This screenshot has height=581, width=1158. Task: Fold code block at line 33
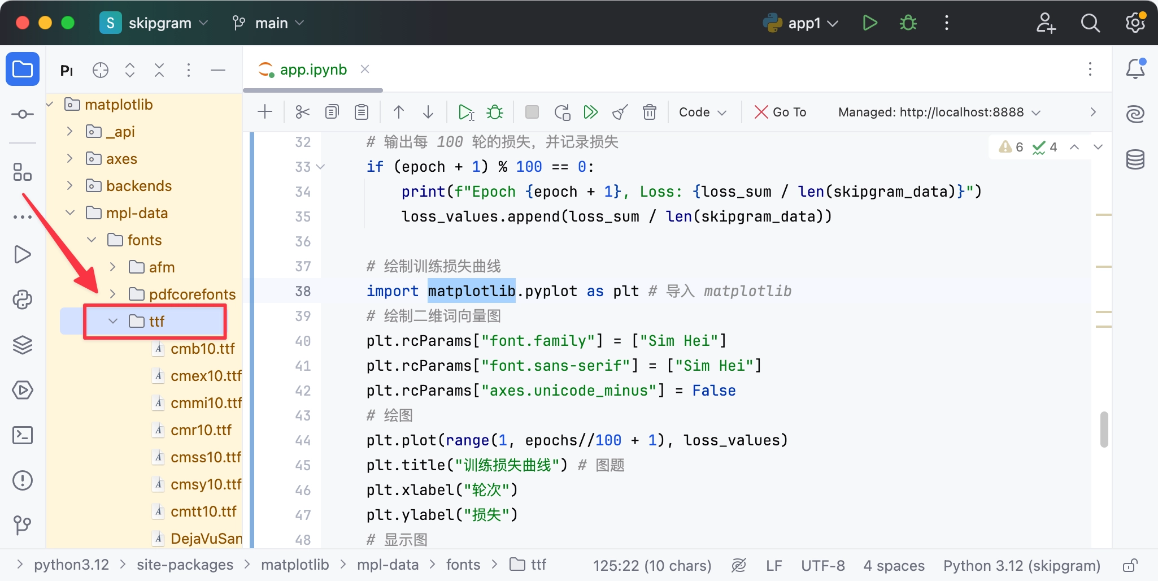320,167
